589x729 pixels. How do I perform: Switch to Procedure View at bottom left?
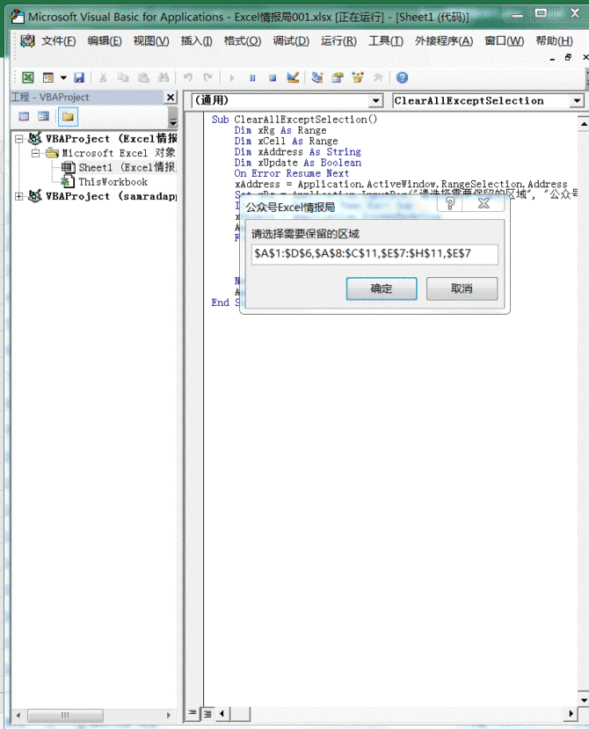(x=193, y=712)
